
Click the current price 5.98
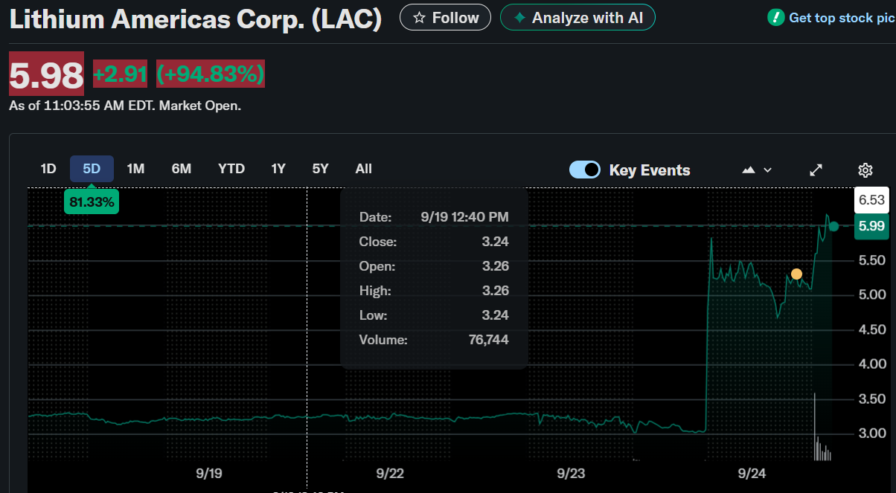coord(46,74)
